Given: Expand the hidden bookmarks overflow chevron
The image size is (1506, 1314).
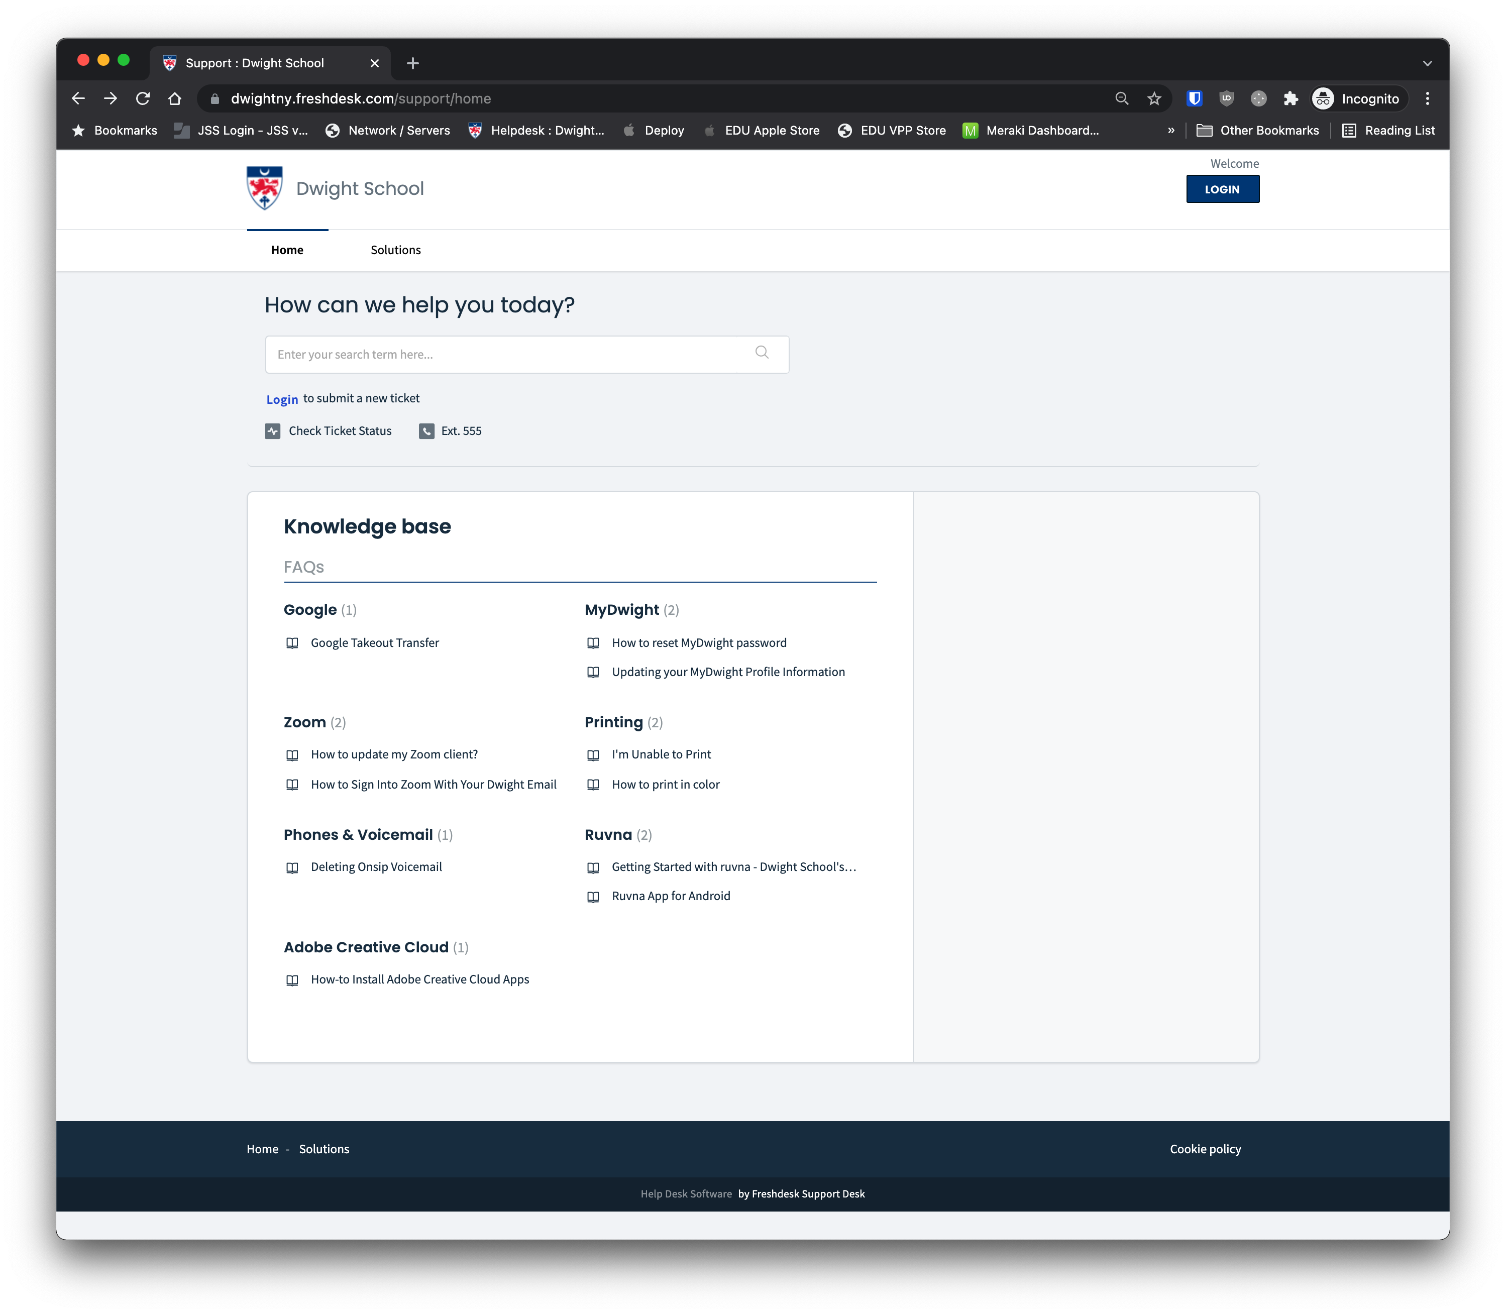Looking at the screenshot, I should pyautogui.click(x=1171, y=131).
